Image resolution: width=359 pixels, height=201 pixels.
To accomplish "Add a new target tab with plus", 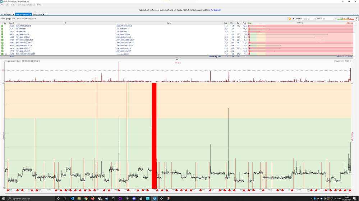I will pyautogui.click(x=47, y=14).
